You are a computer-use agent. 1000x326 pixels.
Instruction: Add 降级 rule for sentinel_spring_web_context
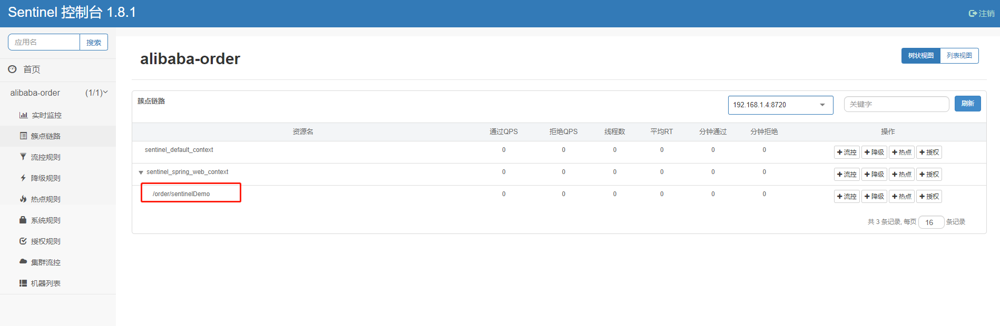pyautogui.click(x=874, y=175)
